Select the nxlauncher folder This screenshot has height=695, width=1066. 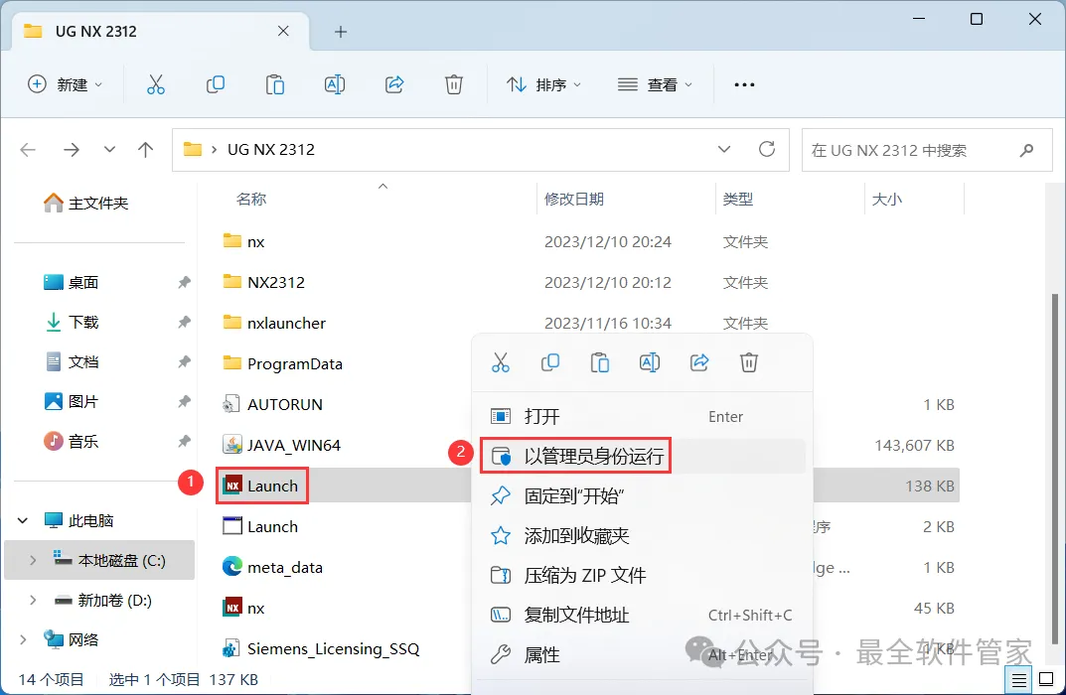pos(274,323)
